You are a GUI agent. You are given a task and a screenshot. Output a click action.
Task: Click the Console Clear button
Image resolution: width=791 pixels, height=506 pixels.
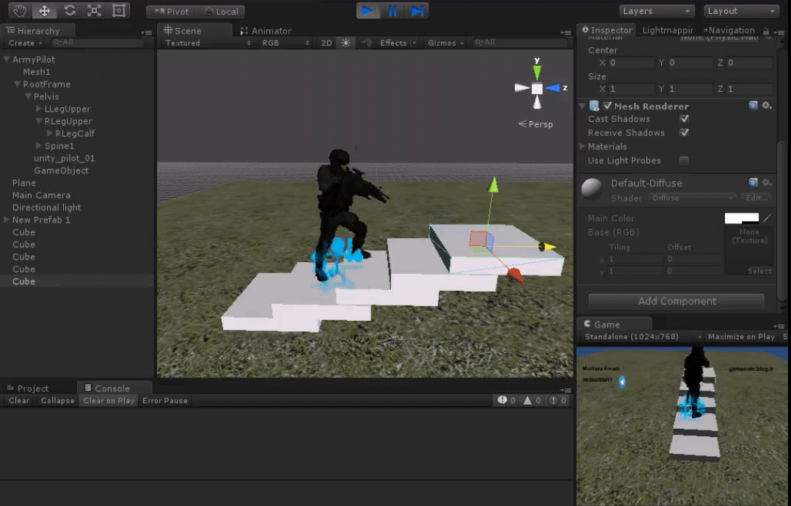click(19, 400)
